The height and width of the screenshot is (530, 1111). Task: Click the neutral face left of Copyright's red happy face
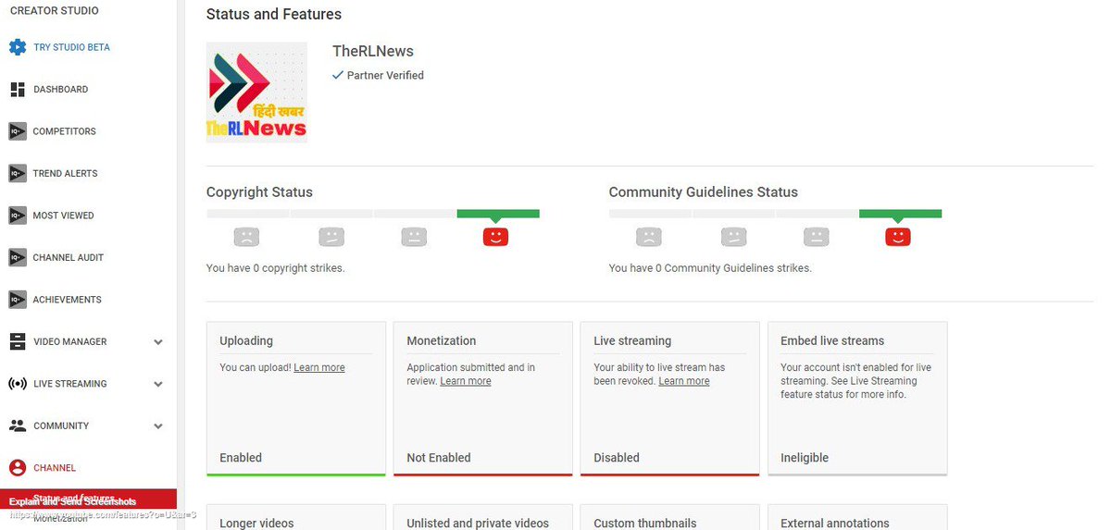pyautogui.click(x=414, y=237)
